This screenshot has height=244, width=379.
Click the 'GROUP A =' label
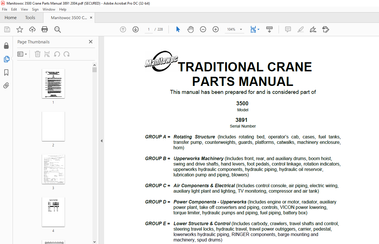pos(158,137)
